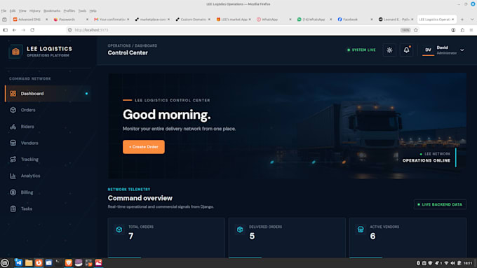
Task: Open the Tasks page link
Action: [27, 209]
